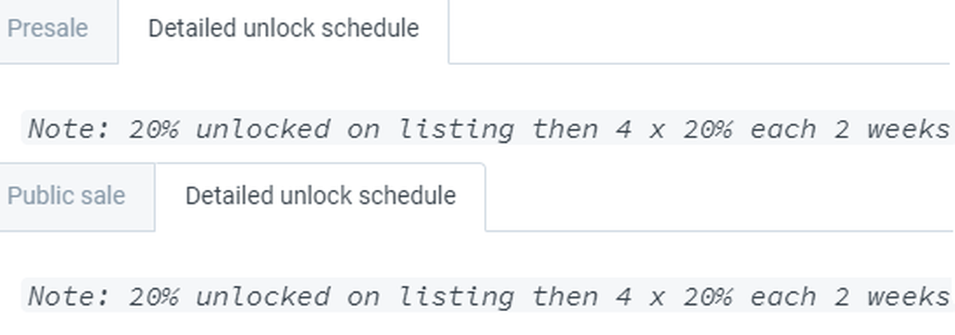The image size is (955, 335).
Task: Select Detailed unlock schedule tab beside Presale
Action: pyautogui.click(x=283, y=29)
